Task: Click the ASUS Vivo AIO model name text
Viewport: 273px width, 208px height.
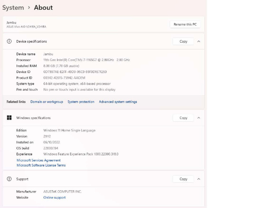Action: click(26, 27)
